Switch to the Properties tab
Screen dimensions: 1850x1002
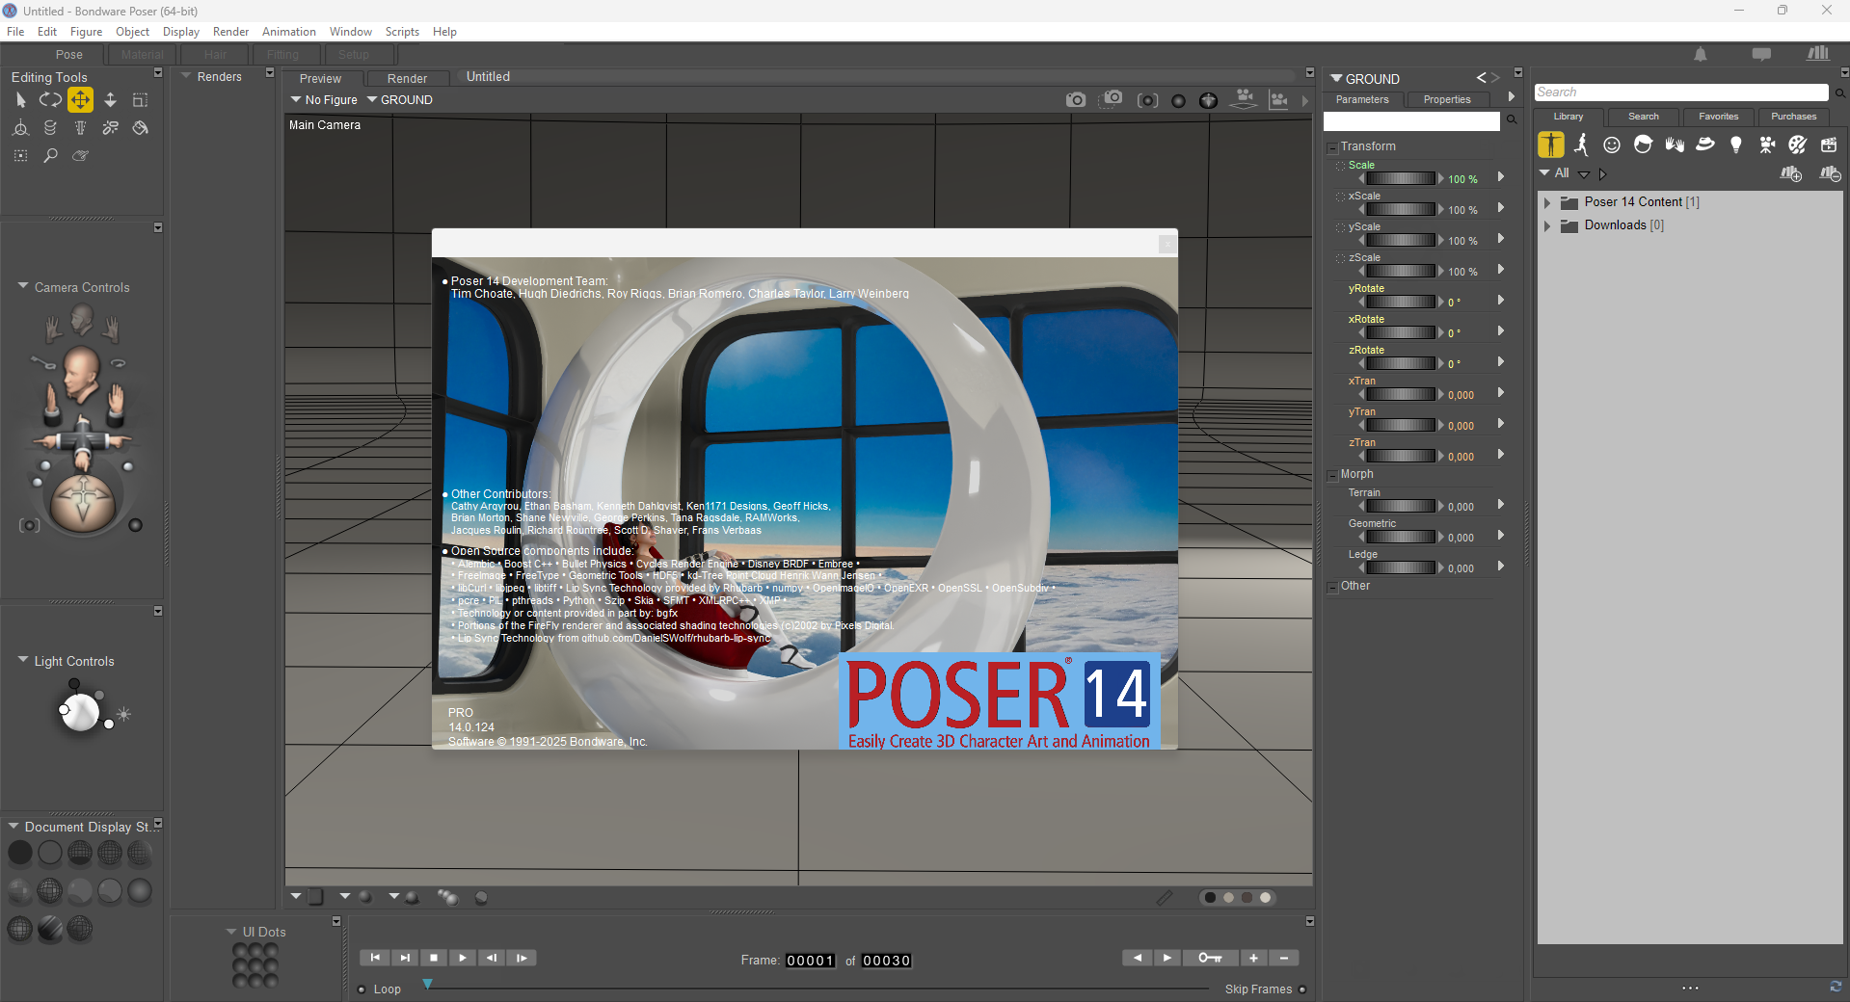coord(1446,99)
